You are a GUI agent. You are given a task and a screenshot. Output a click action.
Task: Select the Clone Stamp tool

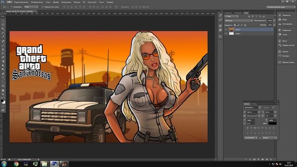tap(3, 49)
